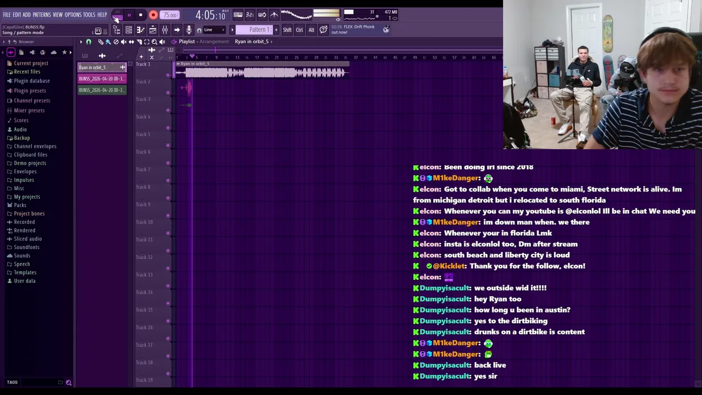Mute Track 1 with its green dot
The height and width of the screenshot is (395, 702).
168,75
